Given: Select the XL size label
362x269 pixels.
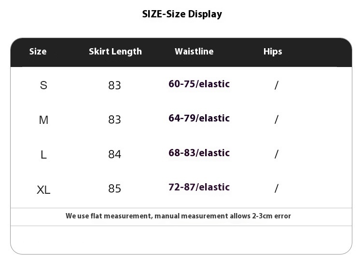Looking at the screenshot, I should click(x=43, y=189).
